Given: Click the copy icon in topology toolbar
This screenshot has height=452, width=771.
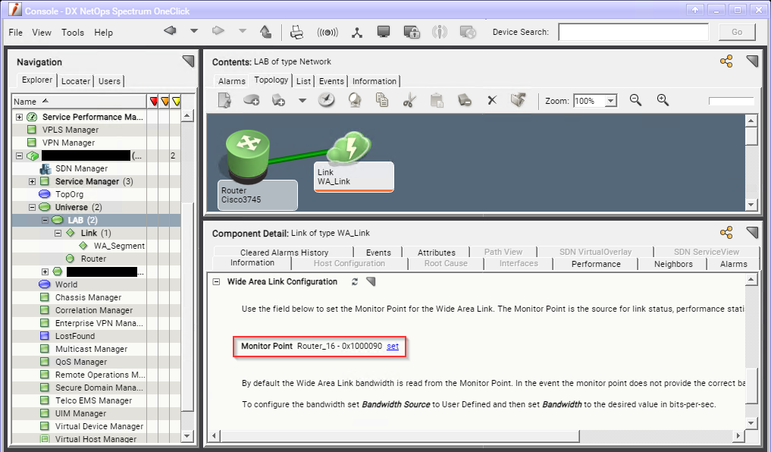Looking at the screenshot, I should [x=382, y=100].
